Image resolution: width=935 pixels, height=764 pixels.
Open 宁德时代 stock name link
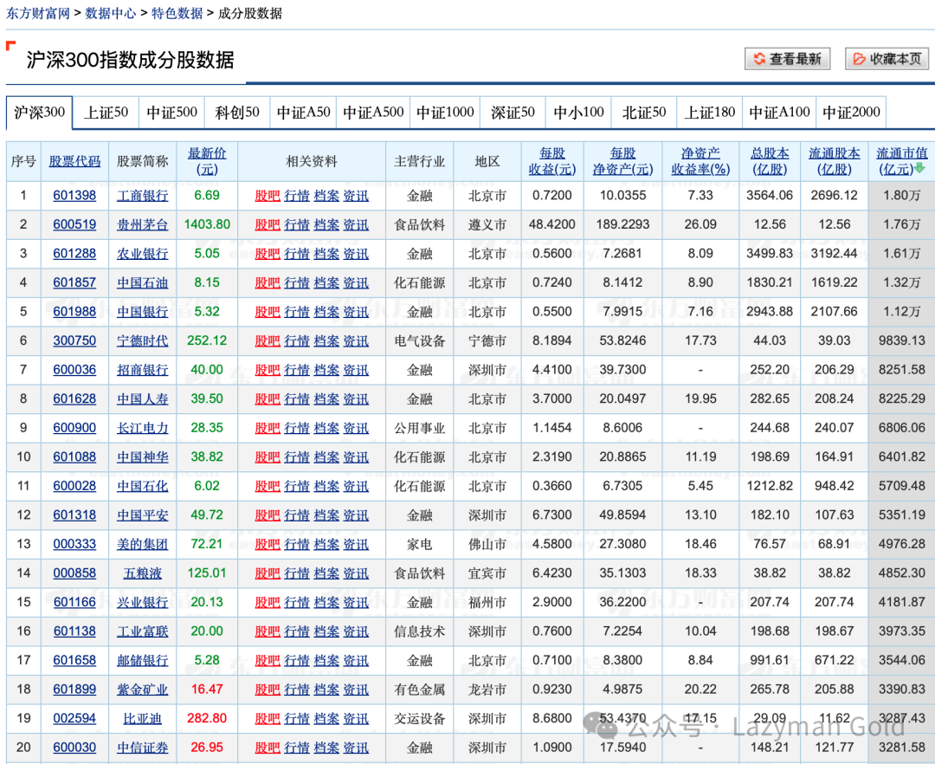143,341
